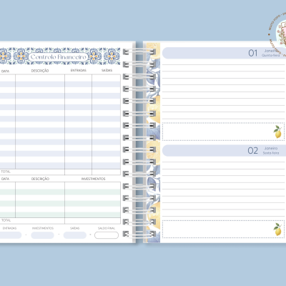Click the SAÍDAS column header of the upper table
Image resolution: width=286 pixels, height=286 pixels.
[x=107, y=70]
